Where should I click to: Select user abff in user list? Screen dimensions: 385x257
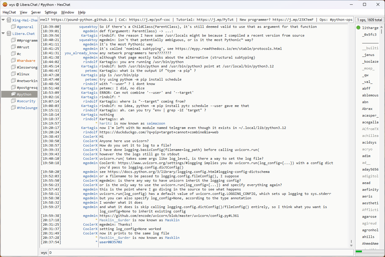pyautogui.click(x=366, y=88)
